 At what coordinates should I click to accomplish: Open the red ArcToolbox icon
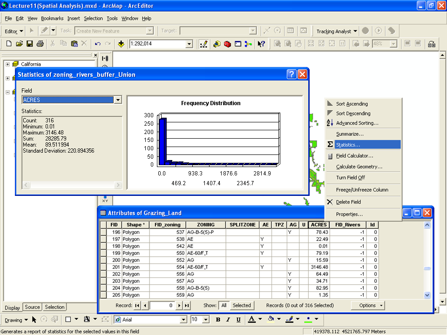[227, 44]
